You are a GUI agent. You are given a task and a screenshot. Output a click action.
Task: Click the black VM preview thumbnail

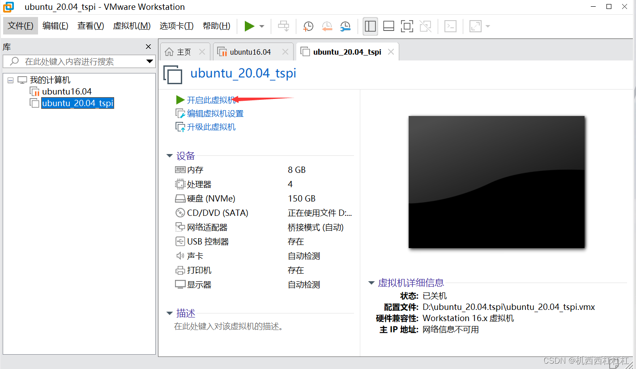pyautogui.click(x=496, y=182)
